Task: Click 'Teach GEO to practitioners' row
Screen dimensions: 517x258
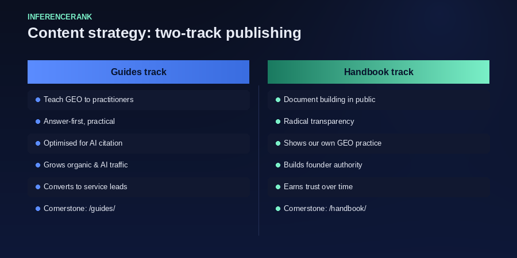Action: coord(138,100)
